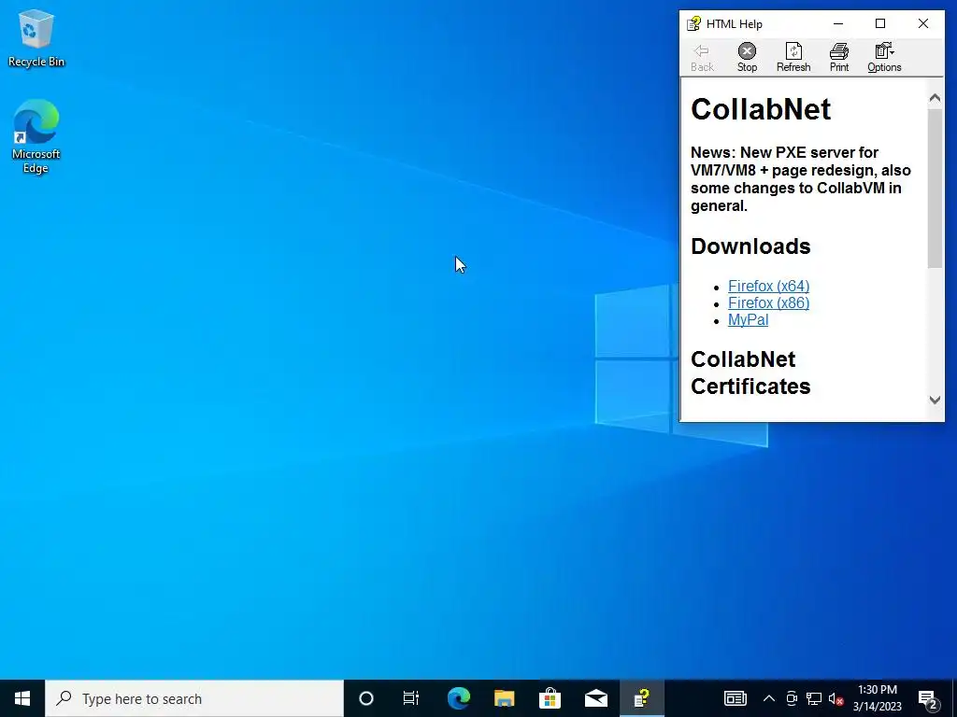Open the clock showing 1:30 PM
957x717 pixels.
click(877, 698)
